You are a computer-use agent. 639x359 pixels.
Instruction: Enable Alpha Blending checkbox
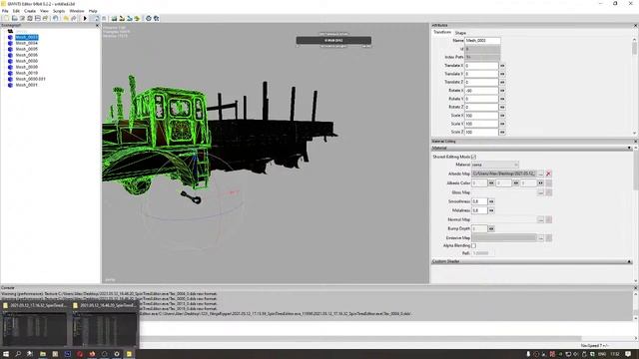(x=473, y=246)
